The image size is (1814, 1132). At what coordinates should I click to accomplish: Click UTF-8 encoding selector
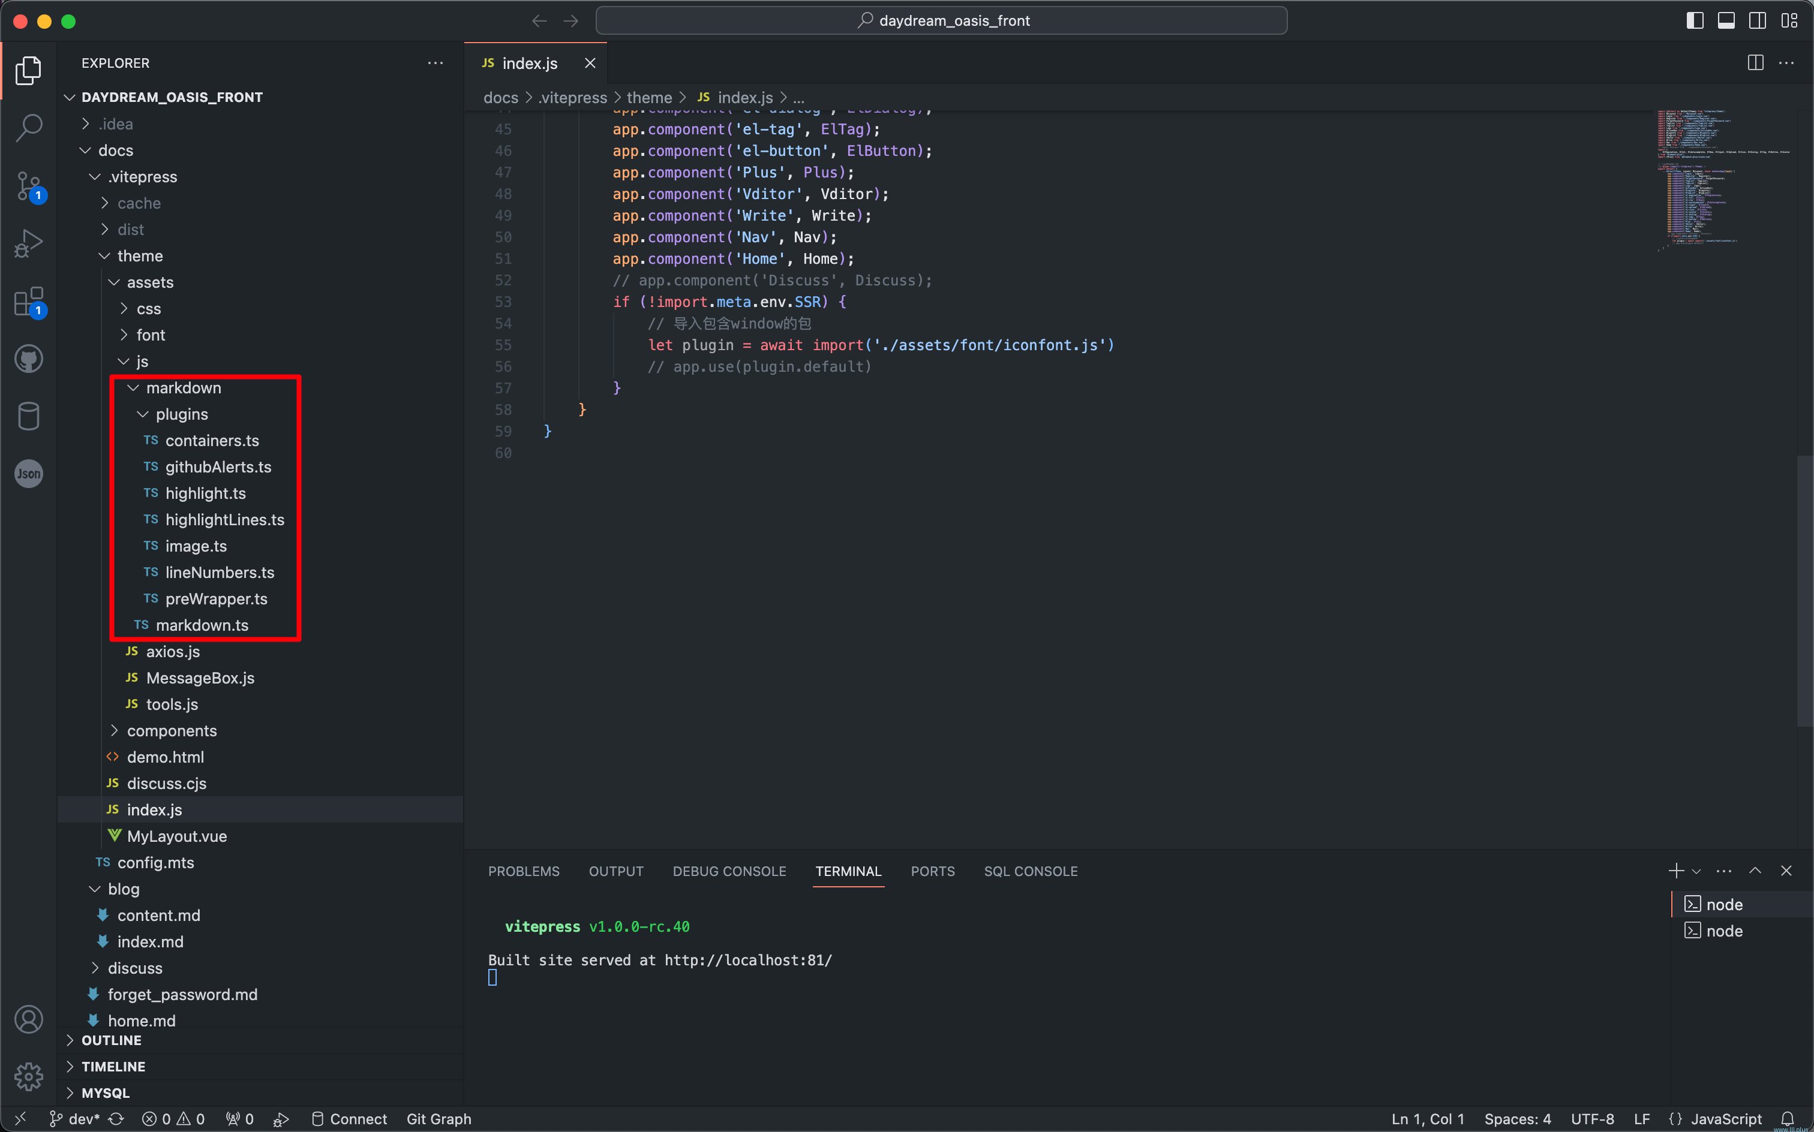tap(1592, 1119)
